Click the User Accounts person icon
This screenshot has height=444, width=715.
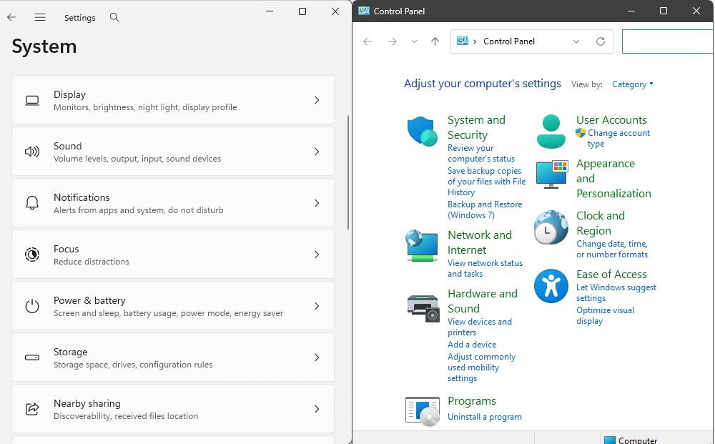click(551, 131)
